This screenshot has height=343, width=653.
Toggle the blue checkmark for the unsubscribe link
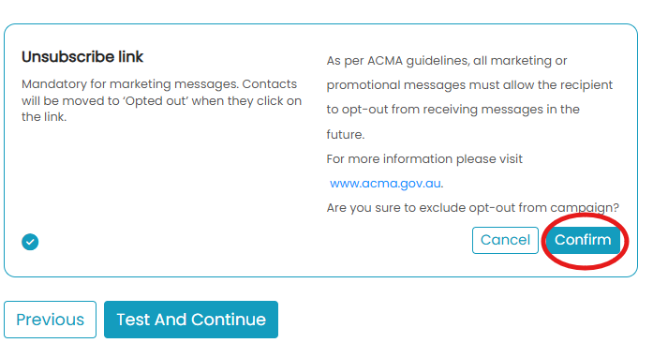[x=30, y=242]
